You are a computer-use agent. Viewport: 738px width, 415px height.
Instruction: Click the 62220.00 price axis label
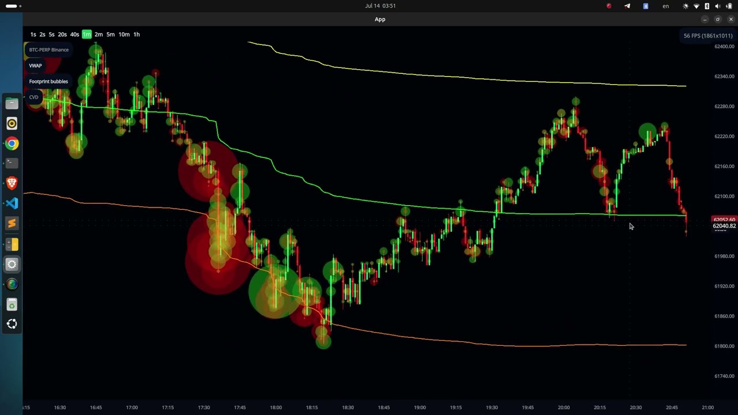pos(724,136)
